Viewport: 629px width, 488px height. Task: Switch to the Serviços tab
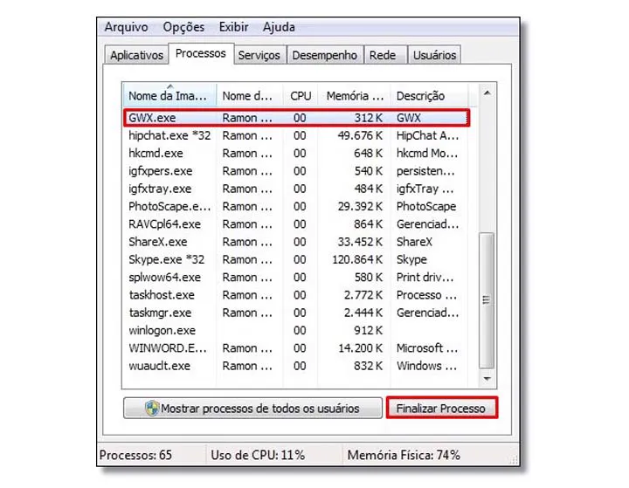(x=259, y=54)
